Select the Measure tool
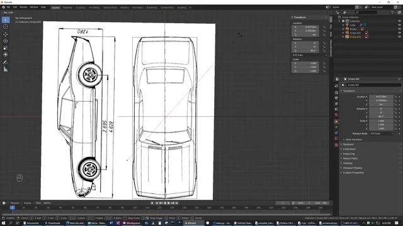403x226 pixels. (x=6, y=69)
